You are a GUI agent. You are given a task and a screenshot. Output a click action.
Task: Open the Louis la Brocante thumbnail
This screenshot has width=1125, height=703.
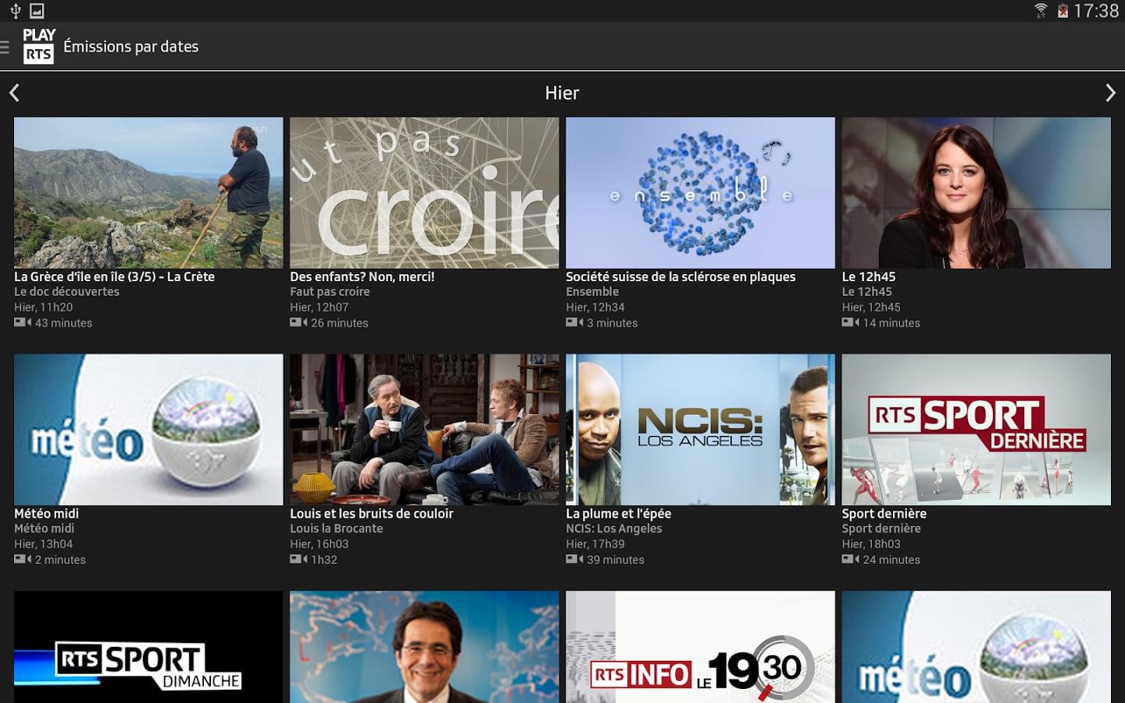pos(424,430)
